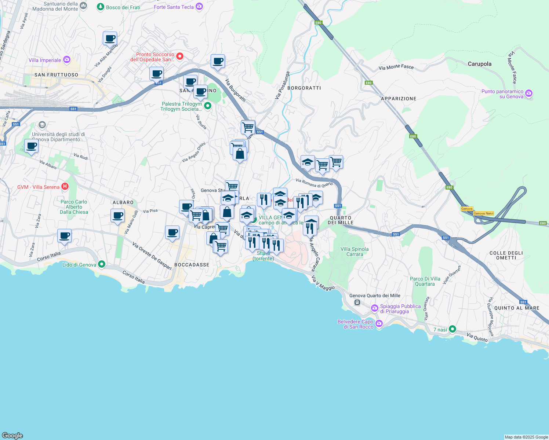Click the QUARTO DEI MILLE label
Image resolution: width=549 pixels, height=440 pixels.
pos(341,220)
